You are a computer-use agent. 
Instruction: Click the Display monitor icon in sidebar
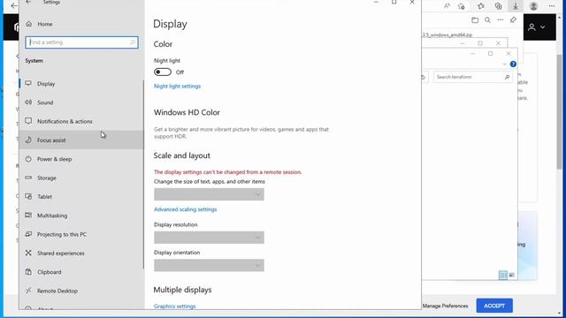[28, 83]
